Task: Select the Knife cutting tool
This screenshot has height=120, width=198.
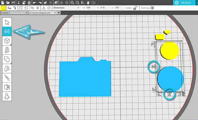Action: click(7, 78)
